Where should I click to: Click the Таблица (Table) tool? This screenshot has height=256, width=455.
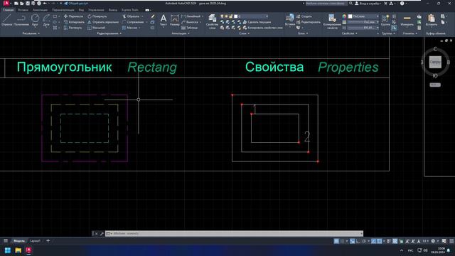(x=190, y=28)
